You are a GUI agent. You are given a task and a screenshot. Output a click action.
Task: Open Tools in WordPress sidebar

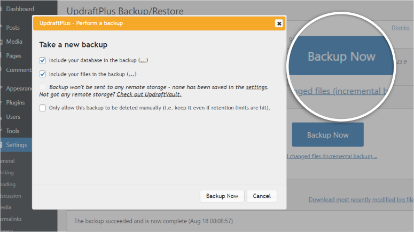click(x=13, y=131)
